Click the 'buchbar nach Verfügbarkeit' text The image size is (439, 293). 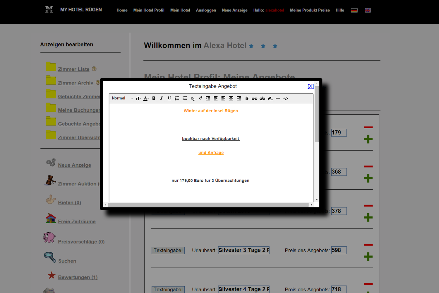tap(211, 139)
